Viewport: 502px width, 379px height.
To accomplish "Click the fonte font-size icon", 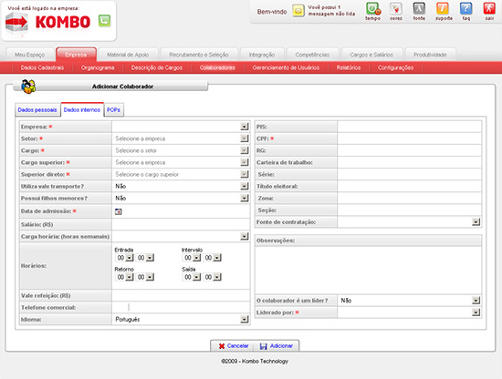I will [x=419, y=8].
